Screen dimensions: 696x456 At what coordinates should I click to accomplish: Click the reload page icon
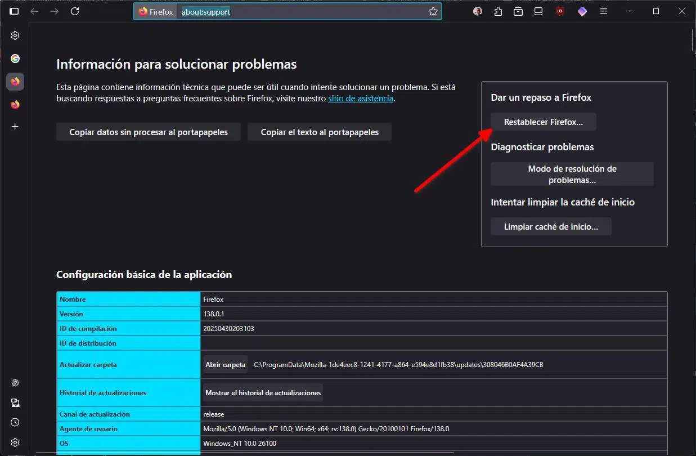point(75,11)
